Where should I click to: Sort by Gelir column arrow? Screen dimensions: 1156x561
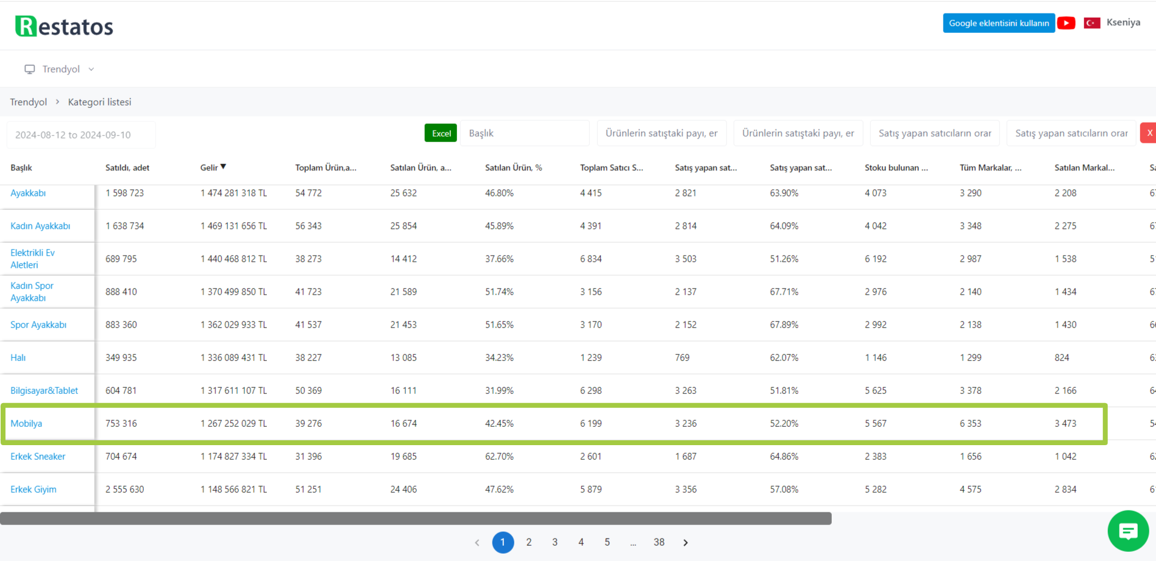click(223, 166)
